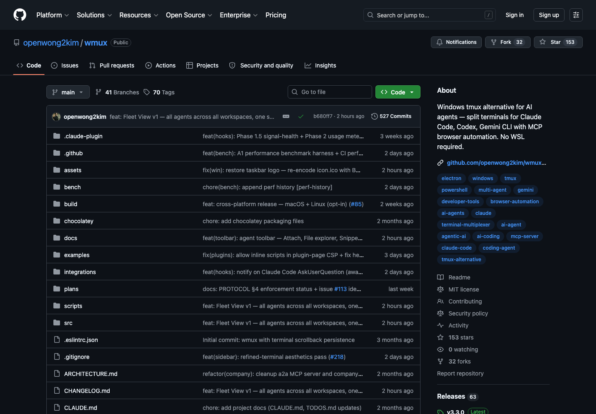
Task: Open the Insights tab
Action: (320, 65)
